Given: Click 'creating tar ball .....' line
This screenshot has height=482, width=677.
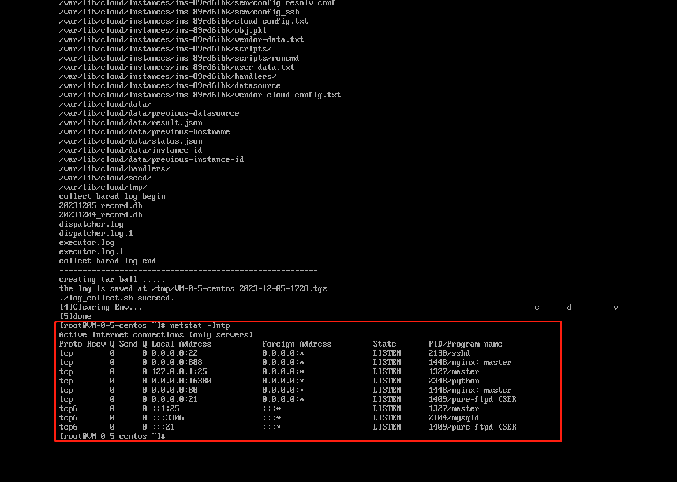Looking at the screenshot, I should [112, 280].
